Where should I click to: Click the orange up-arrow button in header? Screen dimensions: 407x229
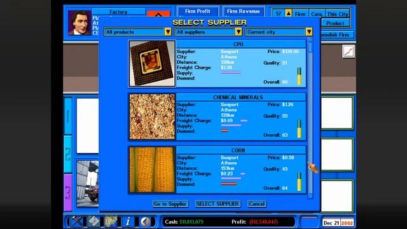point(158,14)
